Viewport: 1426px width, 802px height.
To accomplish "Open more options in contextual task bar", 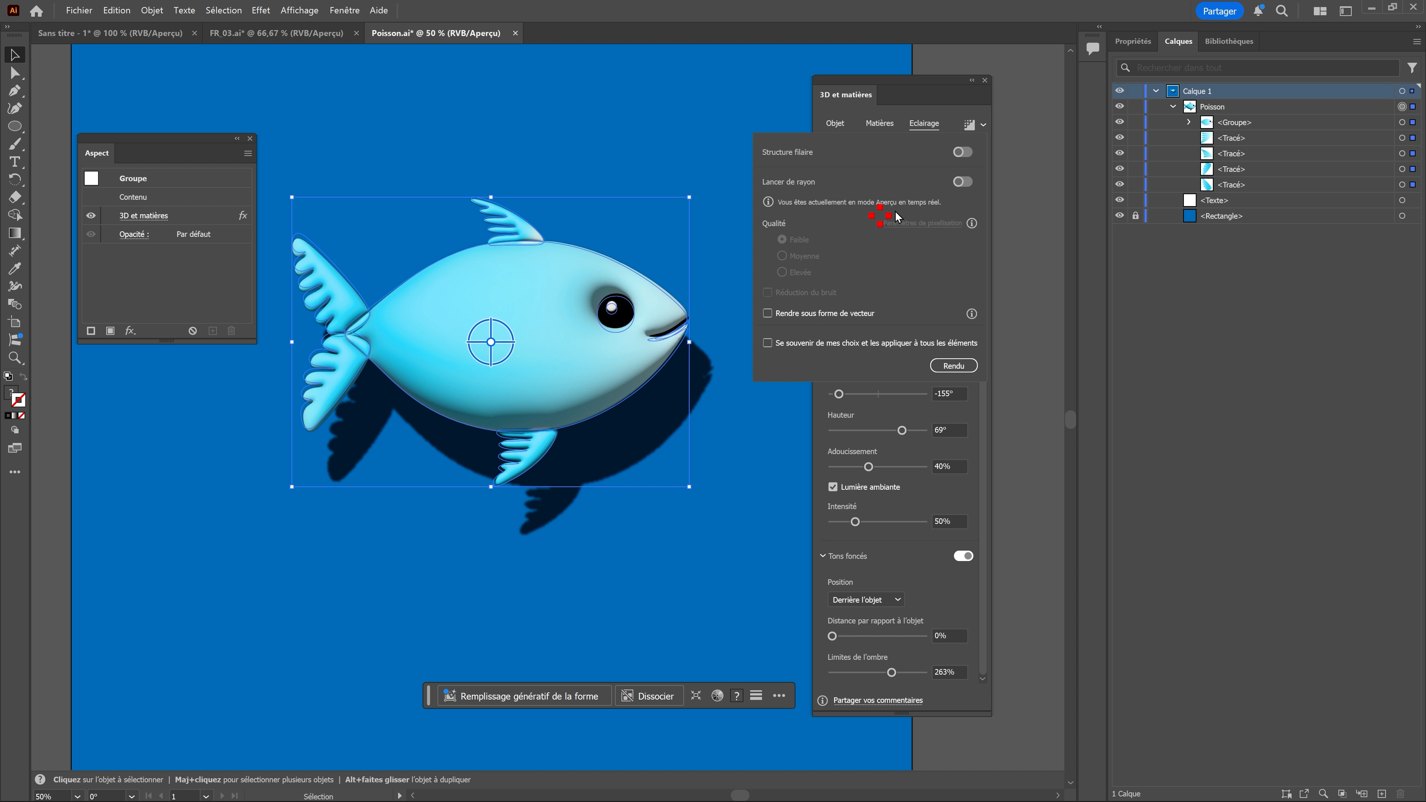I will (x=779, y=696).
